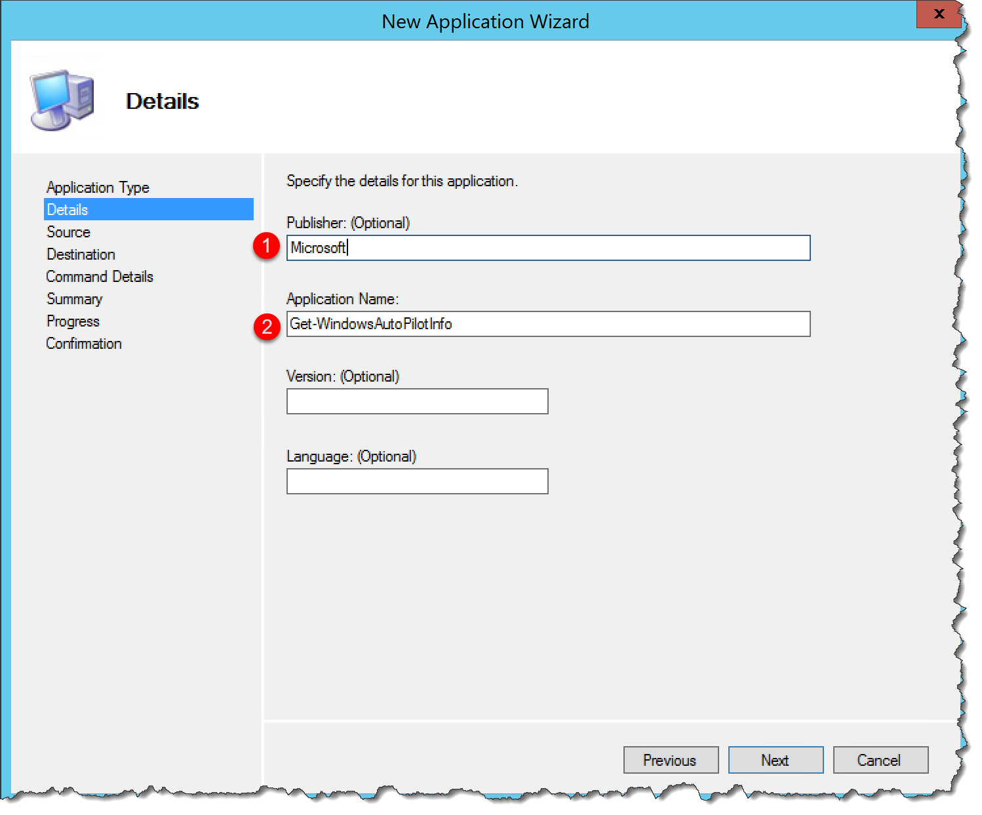The image size is (982, 815).
Task: Open the Confirmation step
Action: point(83,343)
